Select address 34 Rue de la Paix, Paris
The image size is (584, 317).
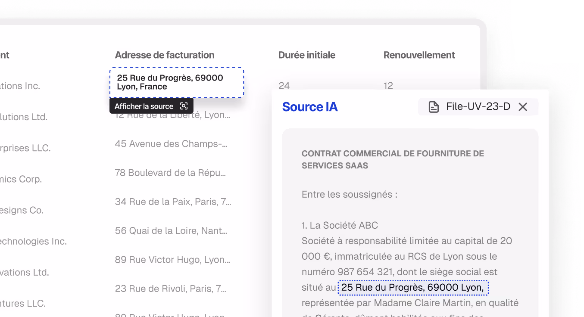click(172, 202)
